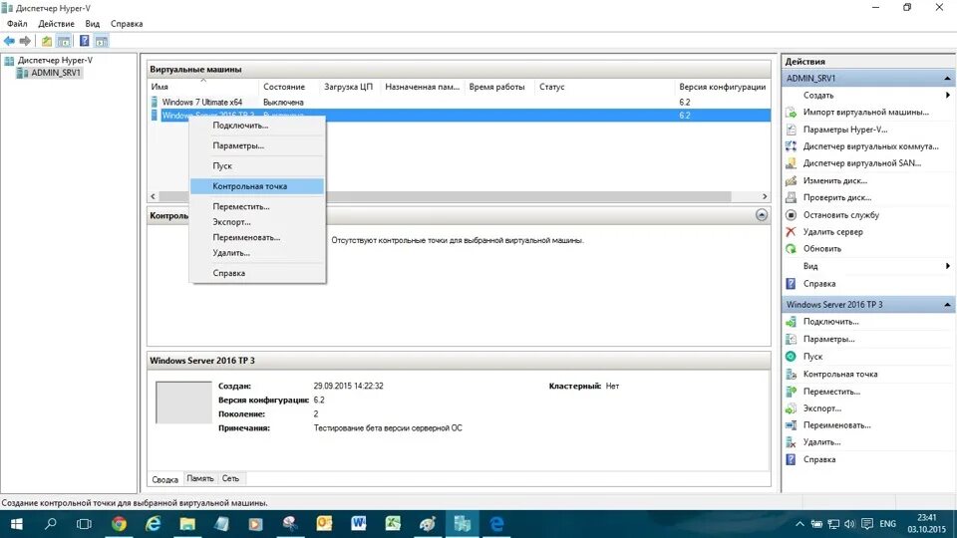Click Move icon (Переместить) in Actions pane

(x=791, y=392)
